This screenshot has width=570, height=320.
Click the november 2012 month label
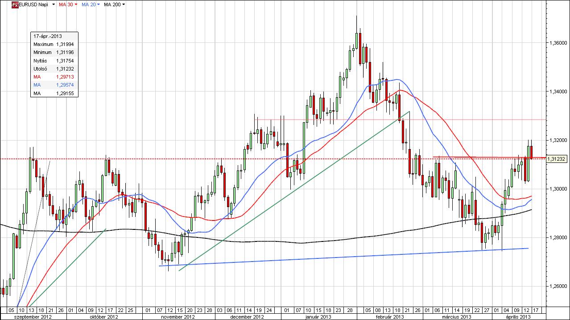coord(178,316)
